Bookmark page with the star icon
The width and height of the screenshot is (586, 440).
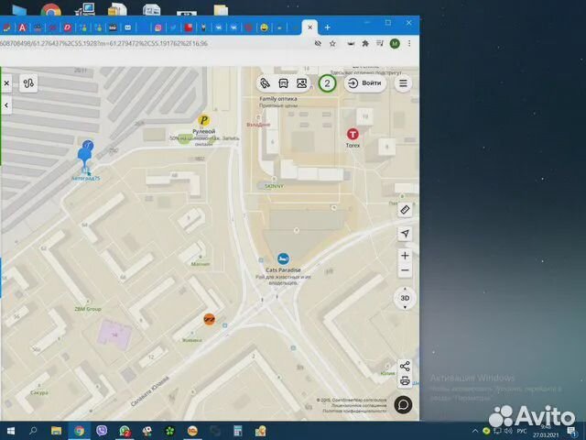[331, 43]
